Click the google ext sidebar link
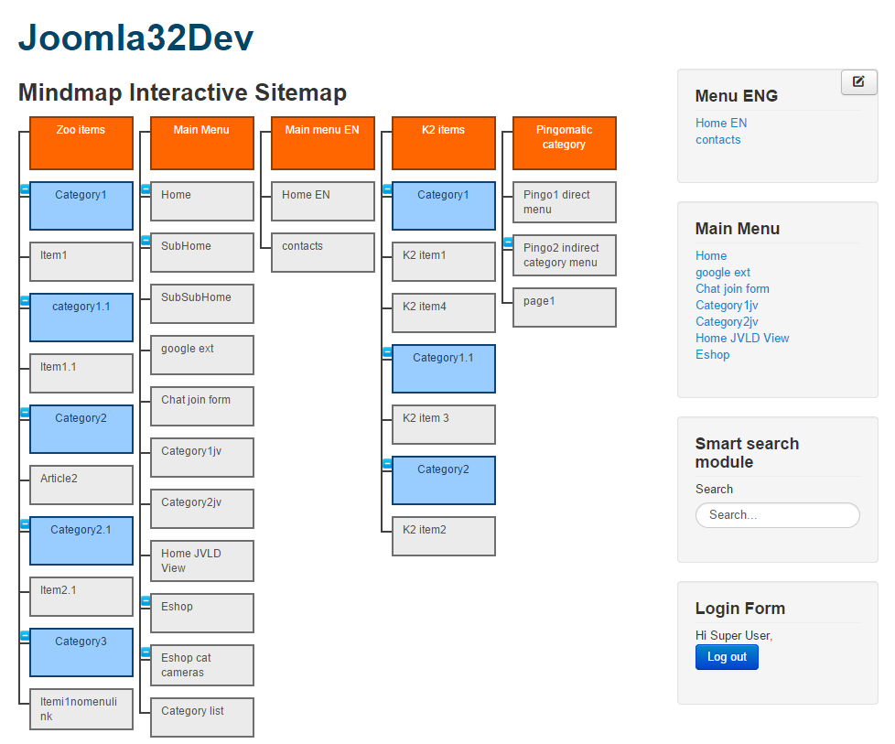Image resolution: width=895 pixels, height=744 pixels. [x=723, y=273]
